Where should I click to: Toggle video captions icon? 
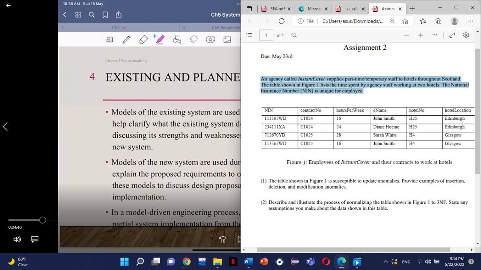pos(35,239)
